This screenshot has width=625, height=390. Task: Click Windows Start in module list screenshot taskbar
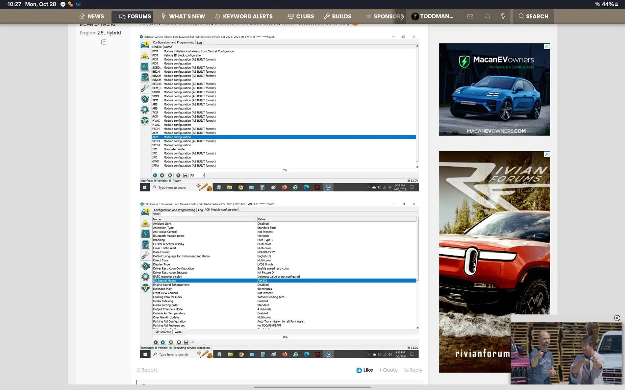coord(144,187)
